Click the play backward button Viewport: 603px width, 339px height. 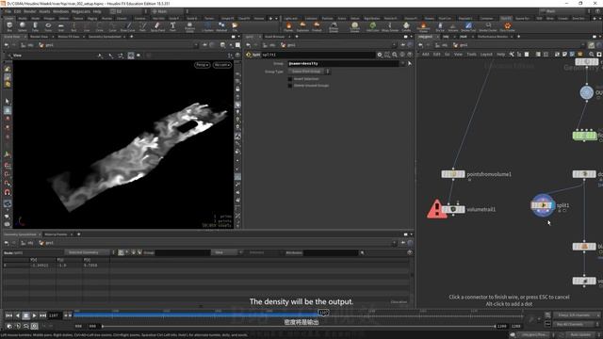tap(17, 315)
